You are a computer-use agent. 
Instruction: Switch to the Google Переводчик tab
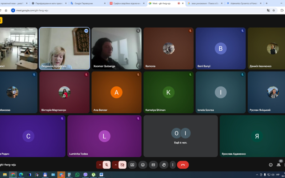[x=85, y=3]
